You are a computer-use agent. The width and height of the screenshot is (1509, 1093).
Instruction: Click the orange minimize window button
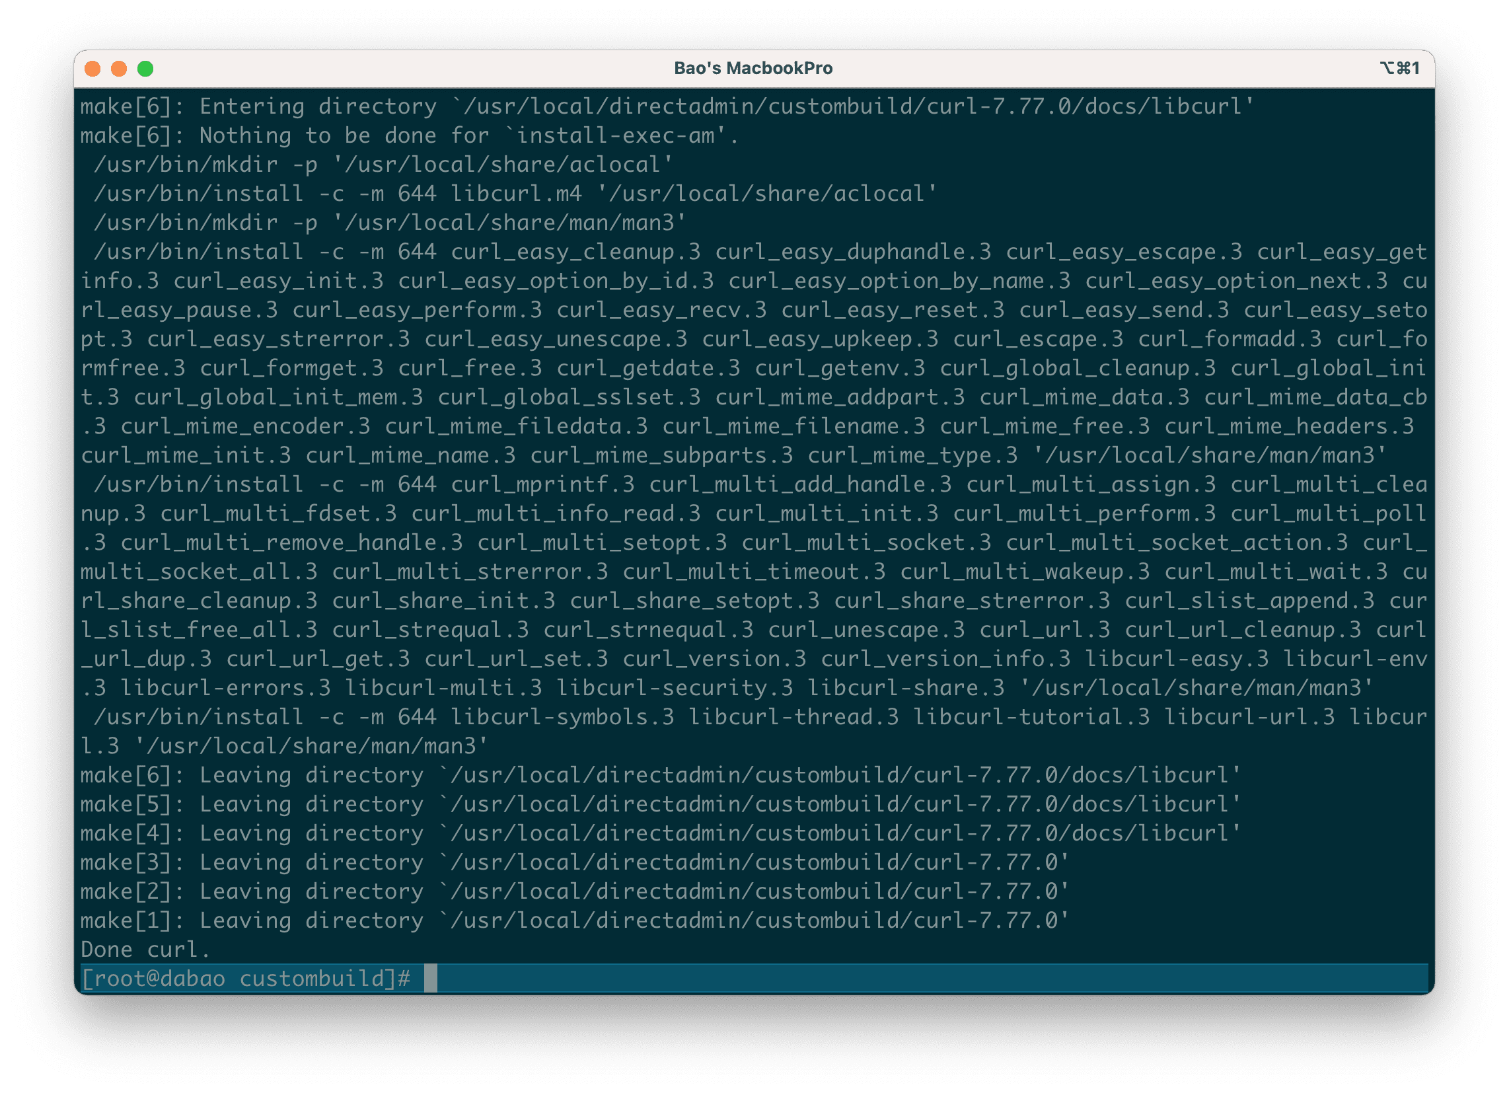coord(119,69)
